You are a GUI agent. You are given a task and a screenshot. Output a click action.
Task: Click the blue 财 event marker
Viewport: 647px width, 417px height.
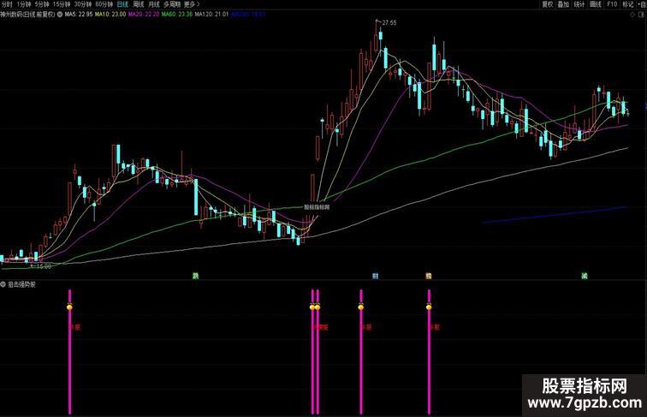point(375,276)
